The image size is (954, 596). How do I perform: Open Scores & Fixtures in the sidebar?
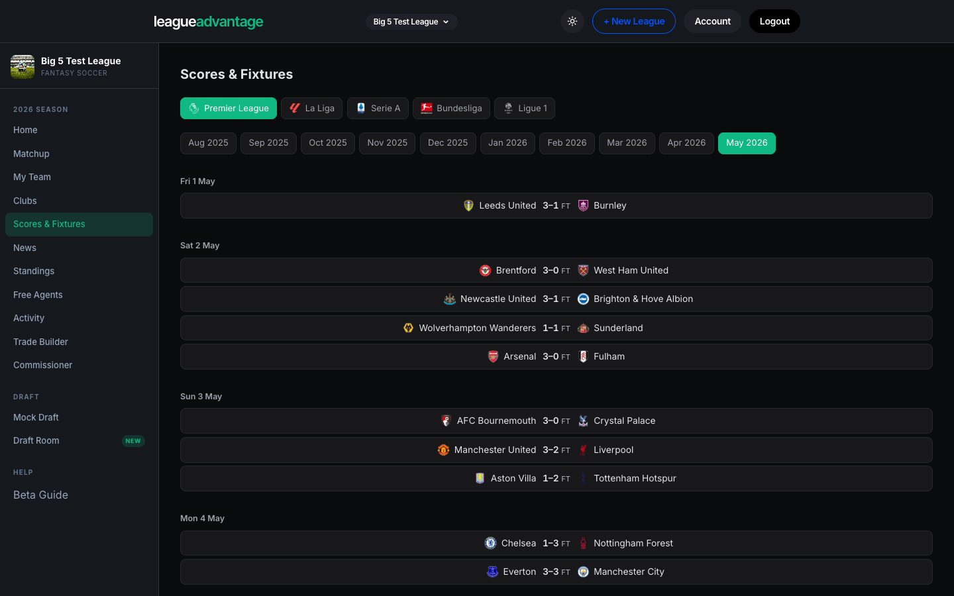[79, 224]
